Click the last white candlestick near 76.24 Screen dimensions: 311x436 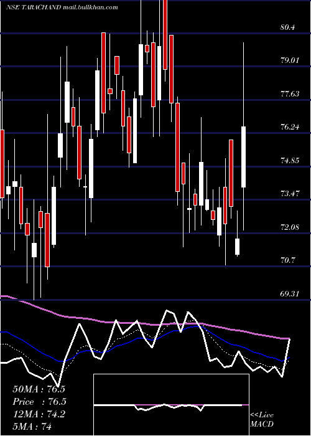click(x=244, y=157)
